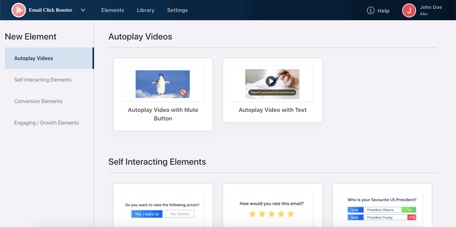Click the red mute icon on penguin video

tap(183, 93)
